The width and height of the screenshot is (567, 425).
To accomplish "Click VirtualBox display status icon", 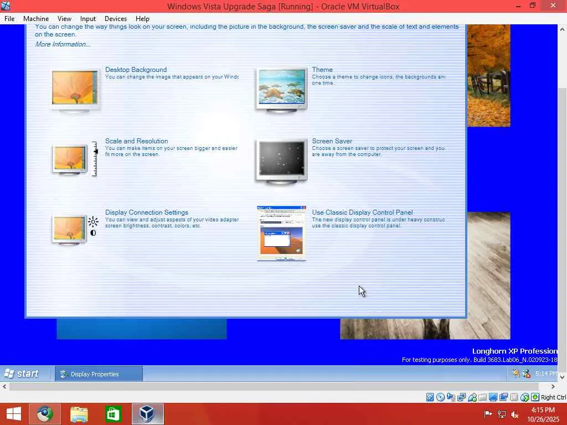I will coord(493,397).
